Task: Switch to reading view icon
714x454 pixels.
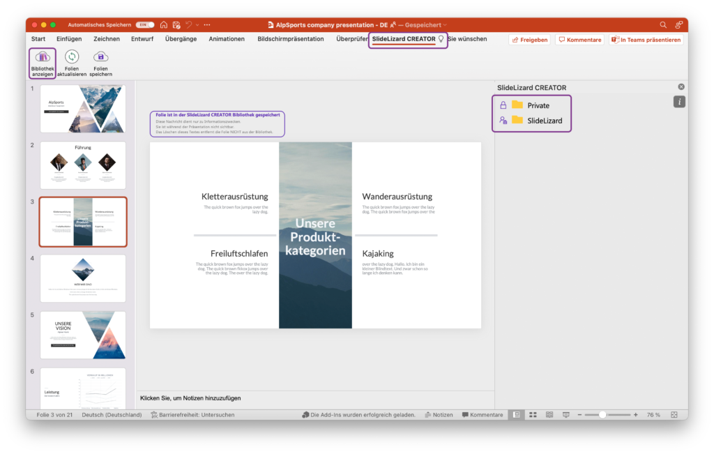Action: coord(549,415)
